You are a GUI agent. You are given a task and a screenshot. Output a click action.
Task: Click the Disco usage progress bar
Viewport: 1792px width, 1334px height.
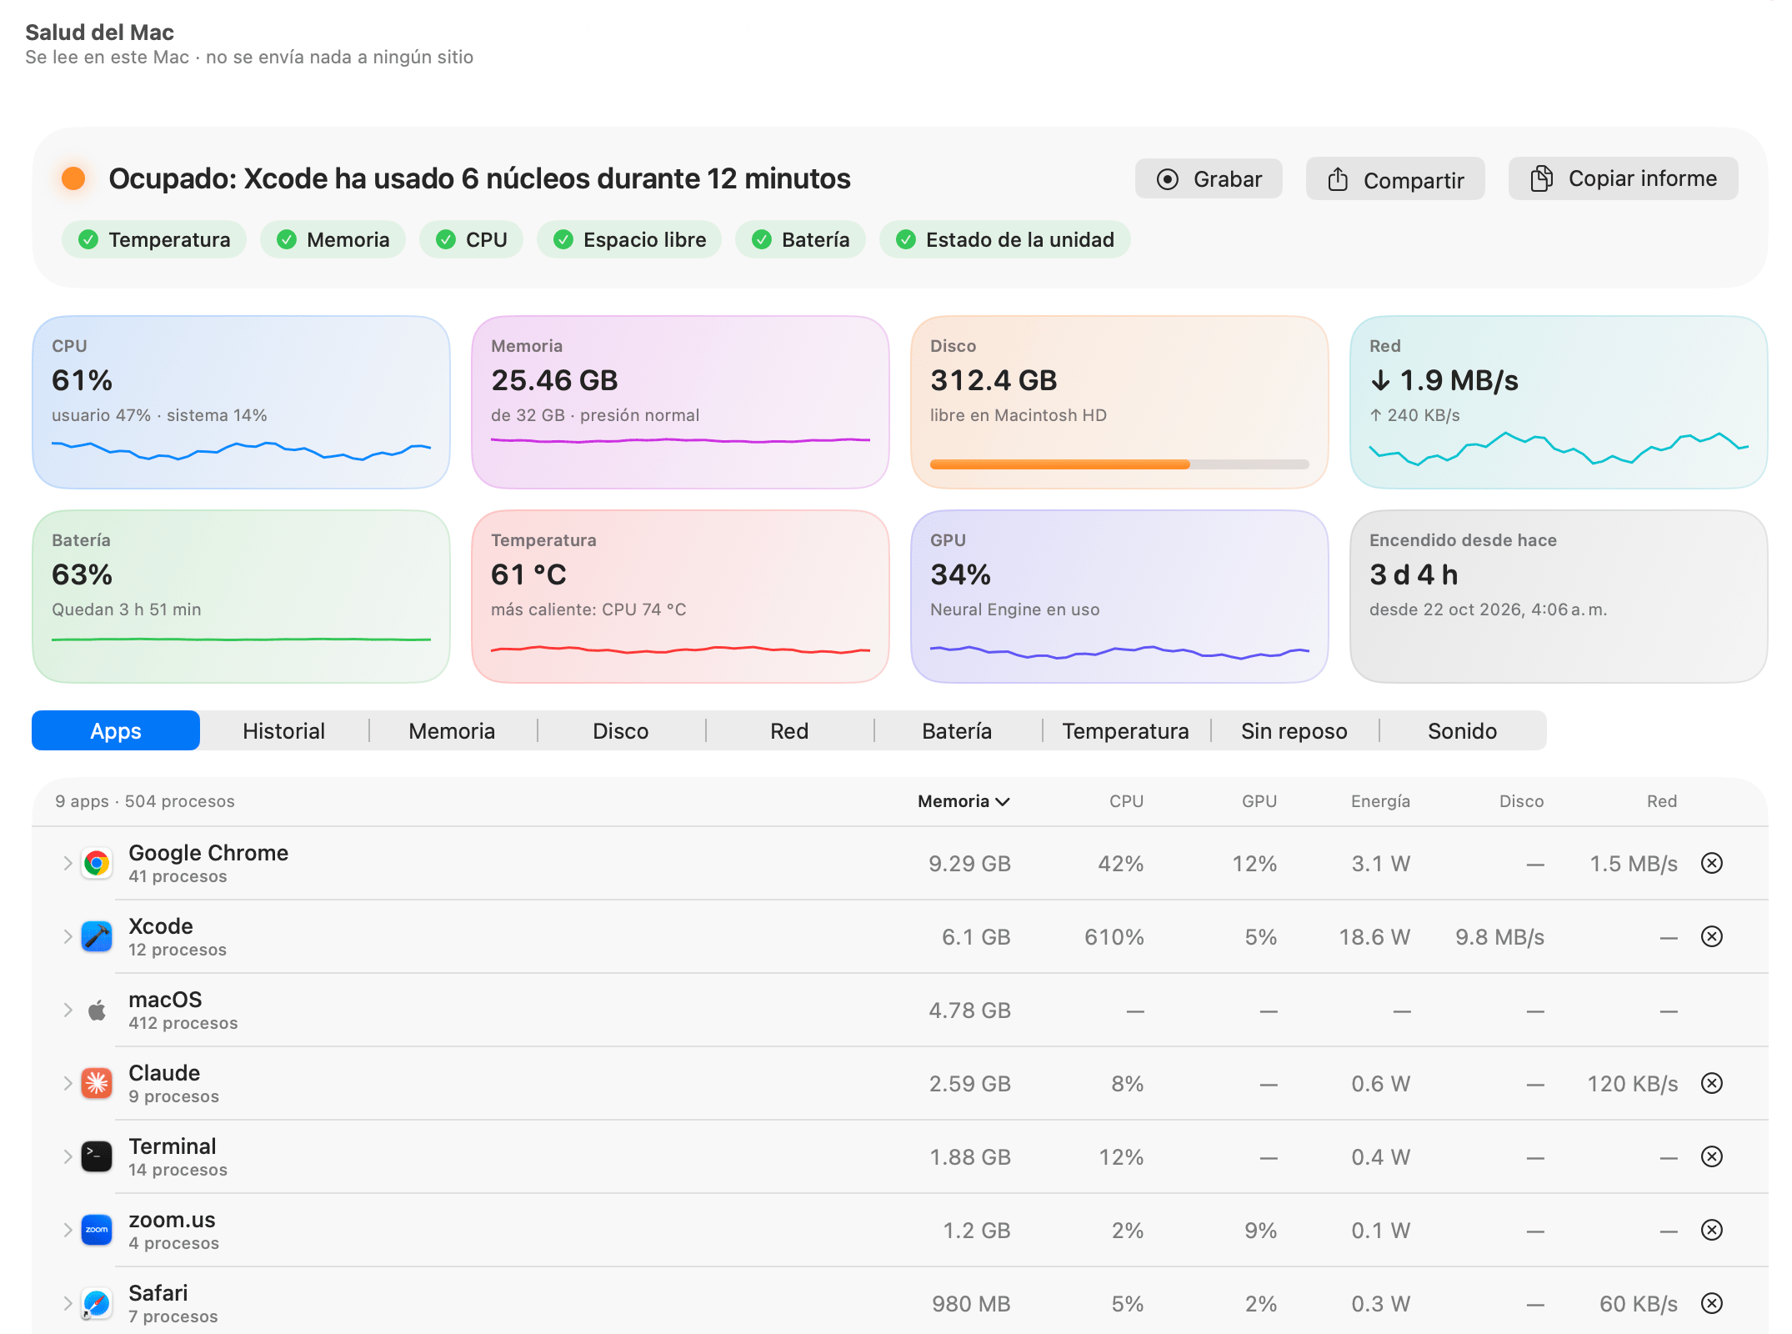coord(1119,464)
